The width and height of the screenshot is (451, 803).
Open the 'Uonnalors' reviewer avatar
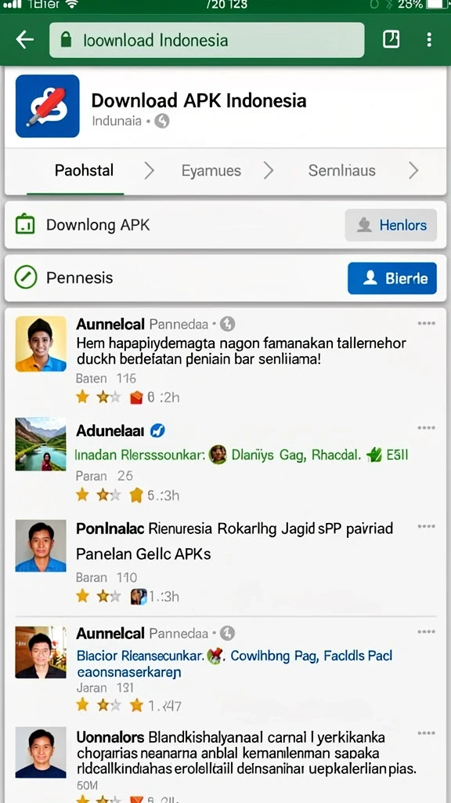click(x=41, y=753)
